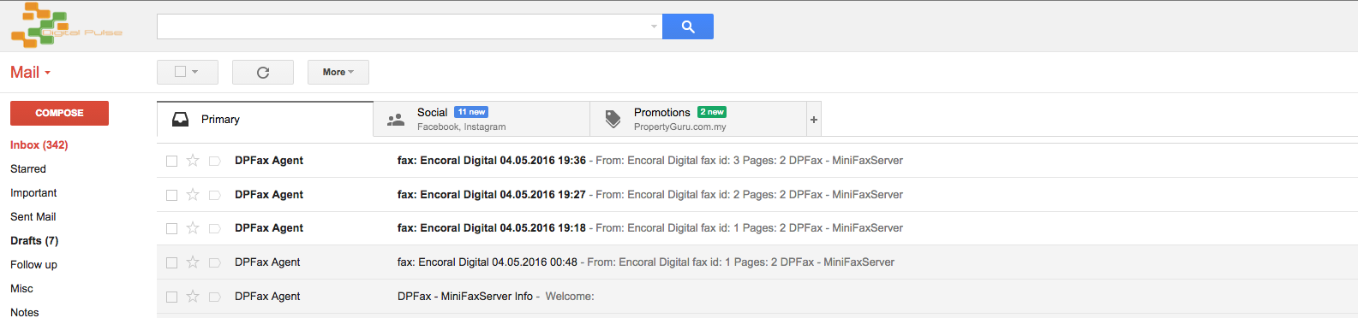Viewport: 1358px width, 318px height.
Task: Star the DPFax MiniFaxServer Info email
Action: tap(193, 297)
